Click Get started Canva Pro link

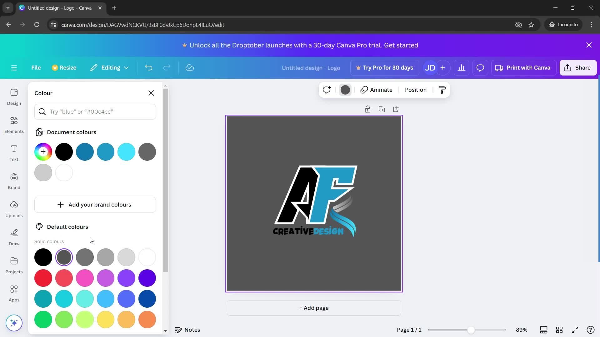tap(401, 45)
